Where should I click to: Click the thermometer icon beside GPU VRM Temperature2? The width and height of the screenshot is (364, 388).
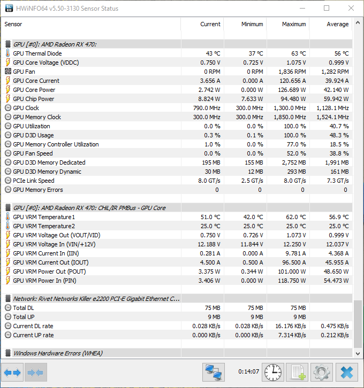click(x=8, y=226)
